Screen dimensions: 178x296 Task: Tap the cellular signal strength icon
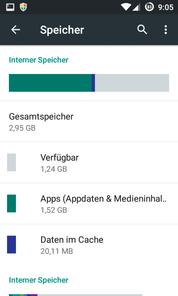pyautogui.click(x=136, y=7)
